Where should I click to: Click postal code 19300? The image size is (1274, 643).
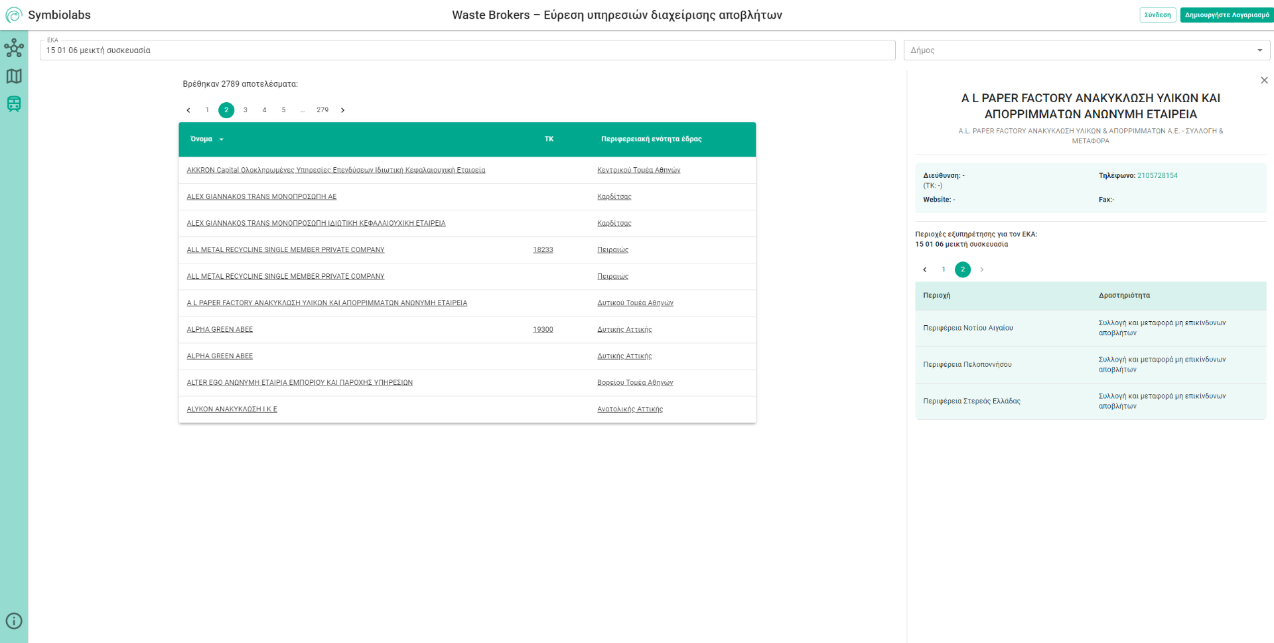543,330
